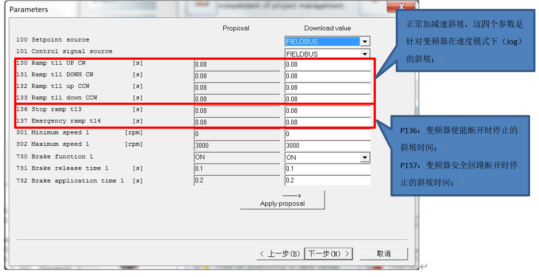Viewport: 539px width, 277px height.
Task: Open Brake function 1 dropdown
Action: [365, 157]
